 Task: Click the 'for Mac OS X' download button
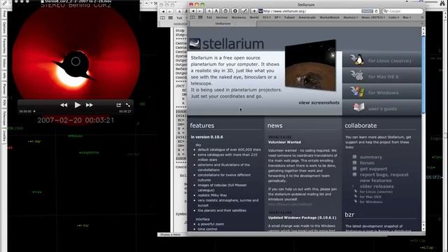(x=381, y=76)
